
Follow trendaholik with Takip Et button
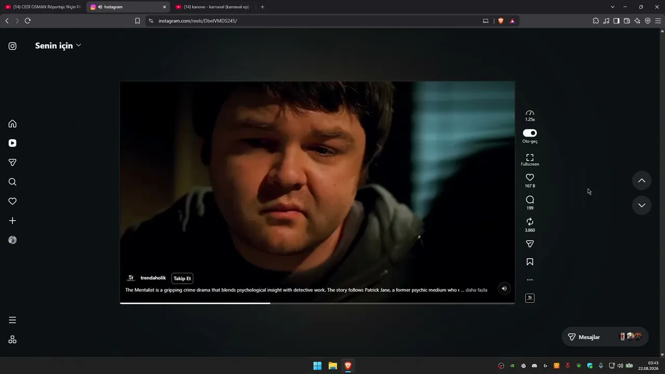coord(182,278)
